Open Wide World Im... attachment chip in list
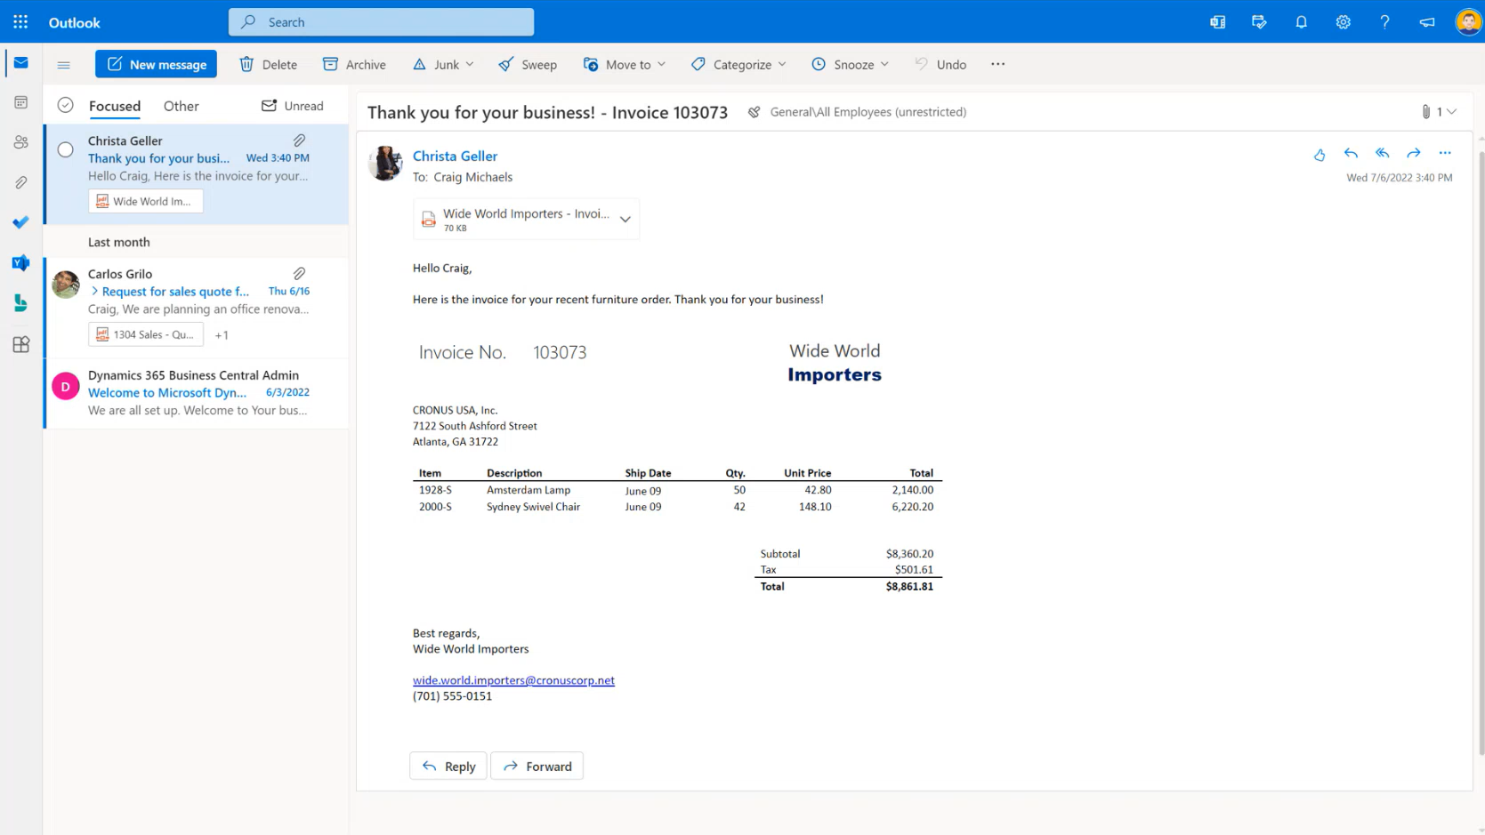This screenshot has height=835, width=1485. point(146,201)
